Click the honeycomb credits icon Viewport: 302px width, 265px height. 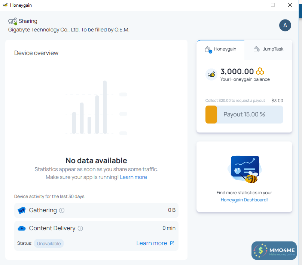(x=260, y=71)
